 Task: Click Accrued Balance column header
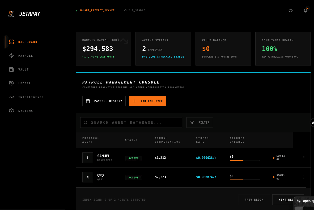coord(237,140)
